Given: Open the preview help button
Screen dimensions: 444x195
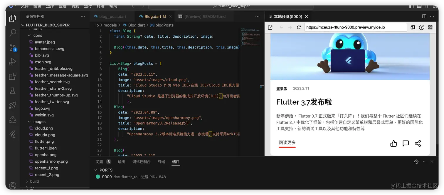Looking at the screenshot, I should [421, 27].
